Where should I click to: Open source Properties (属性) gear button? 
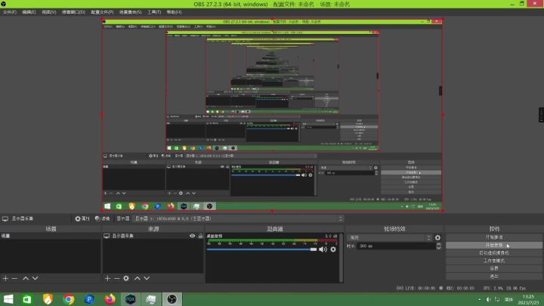click(82, 218)
